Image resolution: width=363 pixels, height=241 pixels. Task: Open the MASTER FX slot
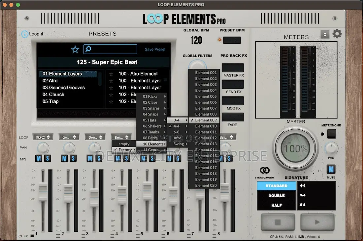click(x=233, y=68)
